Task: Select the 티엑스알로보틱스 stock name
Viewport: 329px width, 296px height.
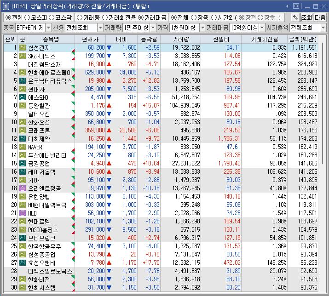Action: click(50, 271)
